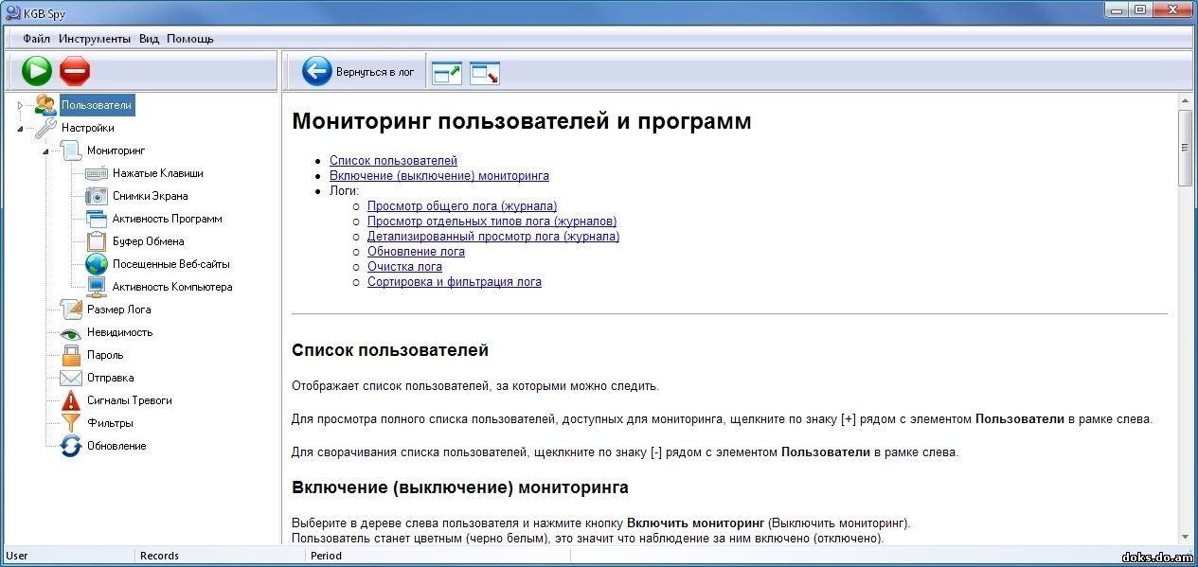The image size is (1198, 567).
Task: Select Нажатые Клавиши tree item
Action: tap(158, 173)
